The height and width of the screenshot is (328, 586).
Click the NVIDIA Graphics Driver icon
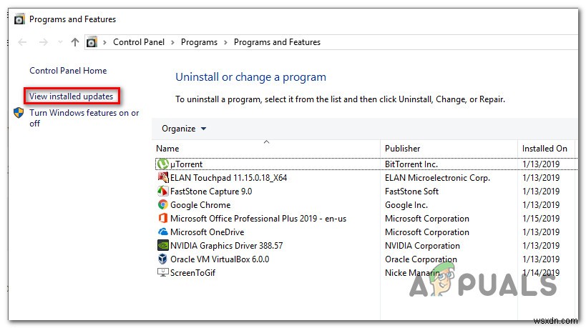tap(162, 246)
